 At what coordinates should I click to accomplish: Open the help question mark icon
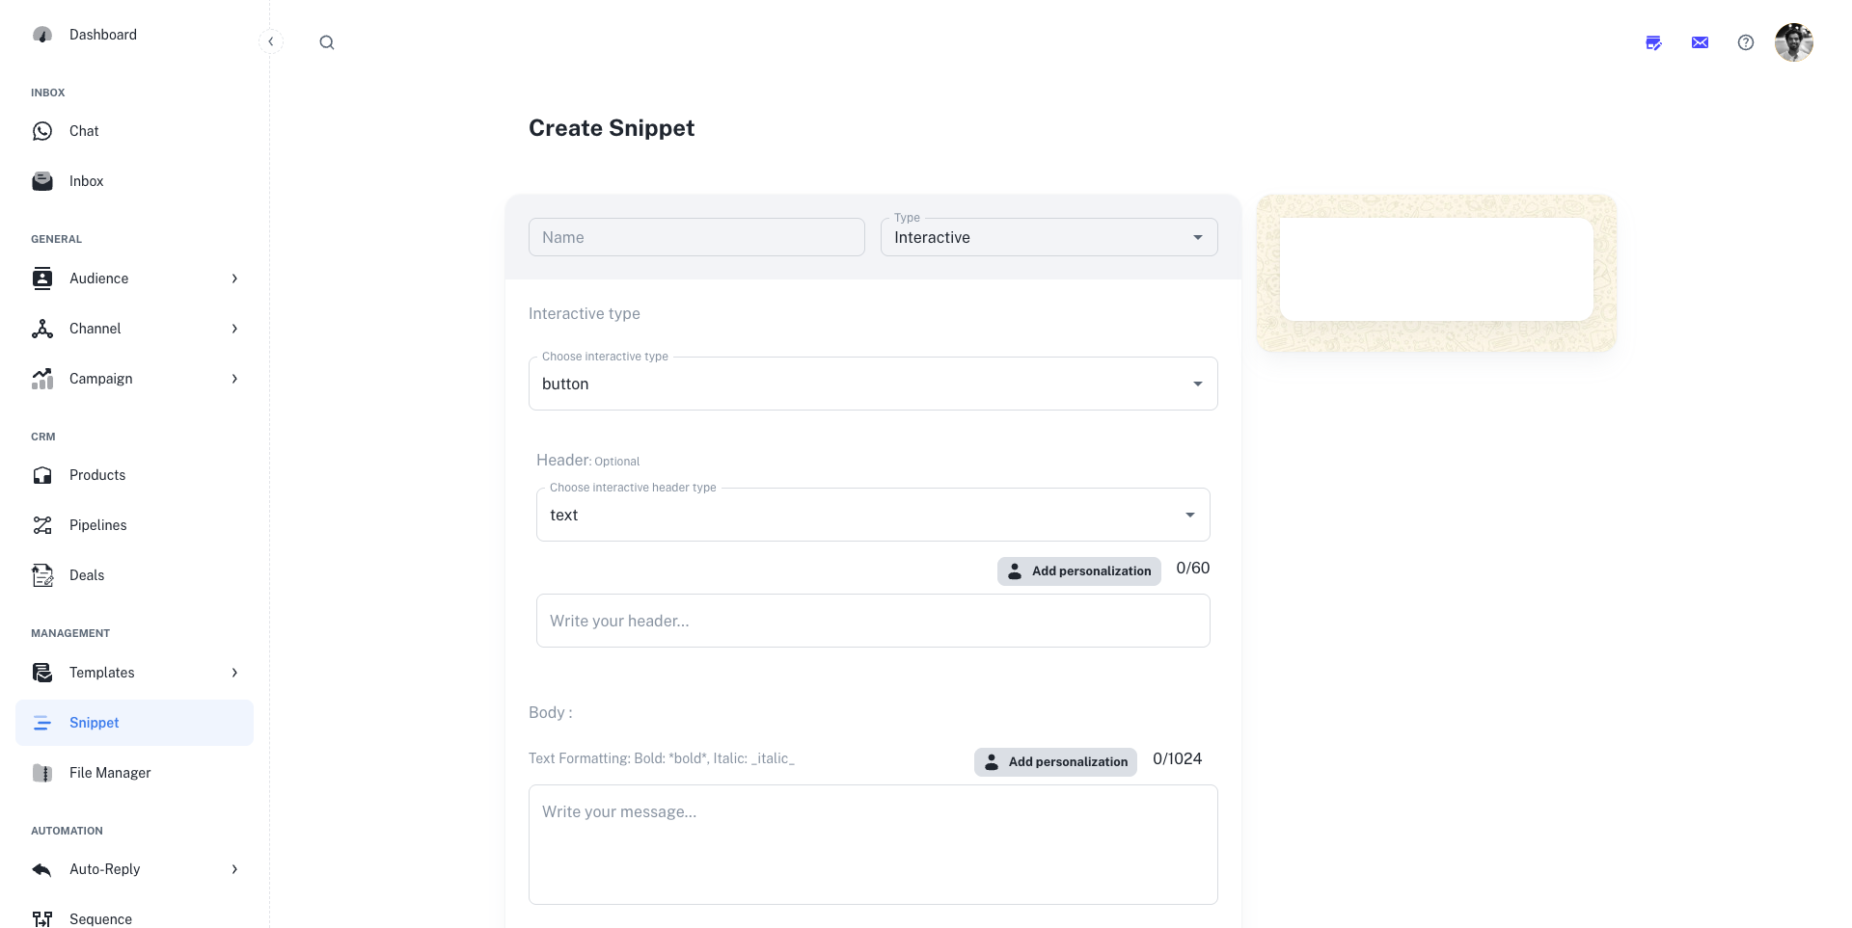tap(1745, 42)
